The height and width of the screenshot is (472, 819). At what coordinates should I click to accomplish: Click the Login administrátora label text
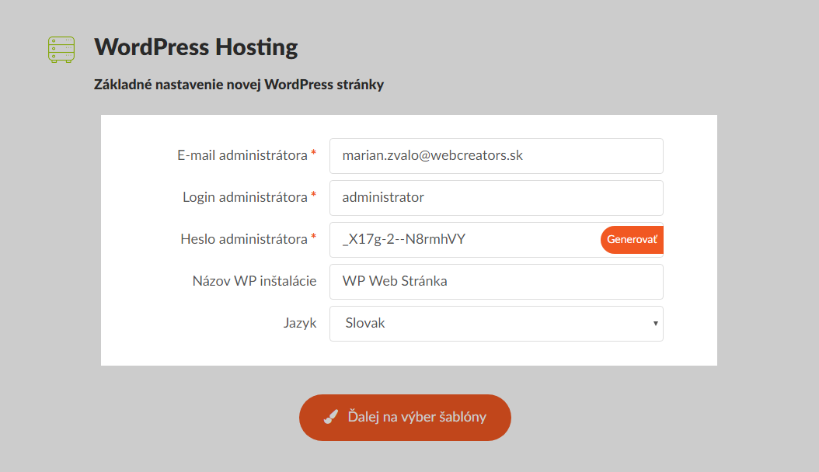click(x=245, y=197)
